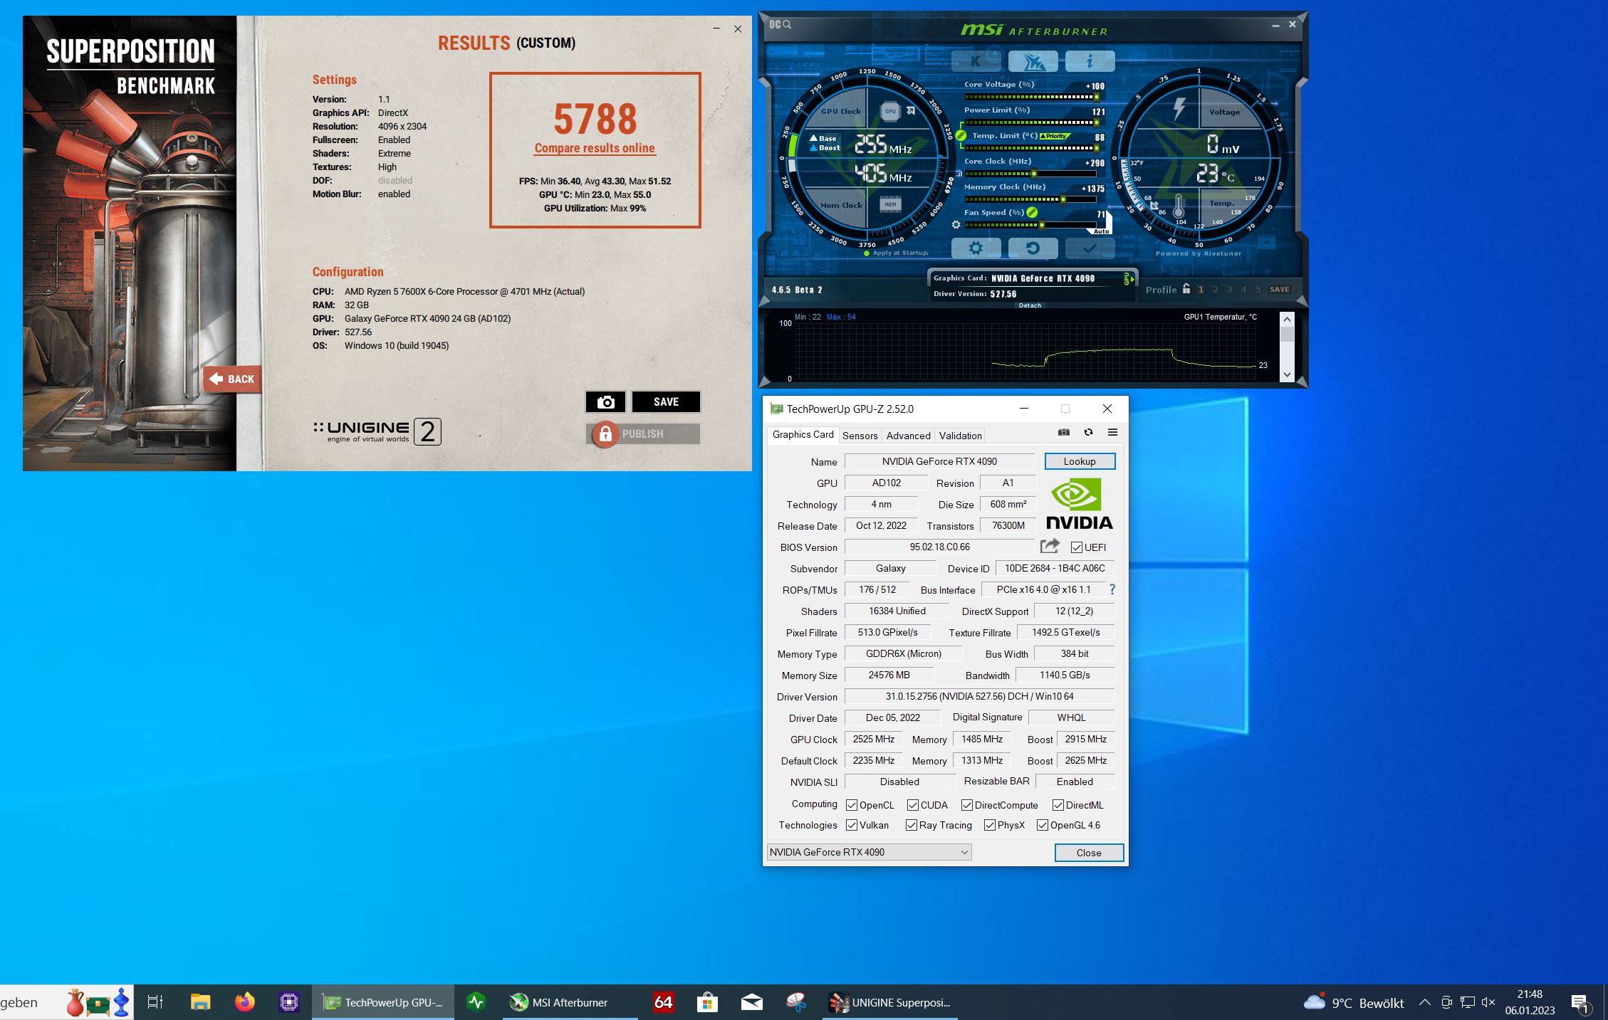Expand the system tray hidden icons chevron
The height and width of the screenshot is (1020, 1608).
(1424, 1002)
